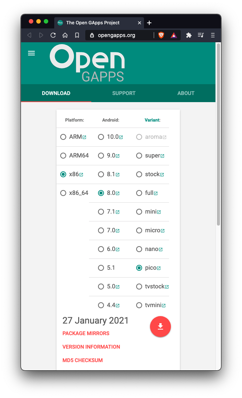
Task: Open browser home page icon
Action: click(65, 35)
